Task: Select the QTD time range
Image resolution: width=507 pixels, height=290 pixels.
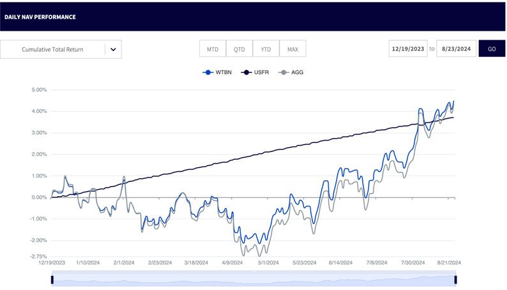Action: [239, 49]
